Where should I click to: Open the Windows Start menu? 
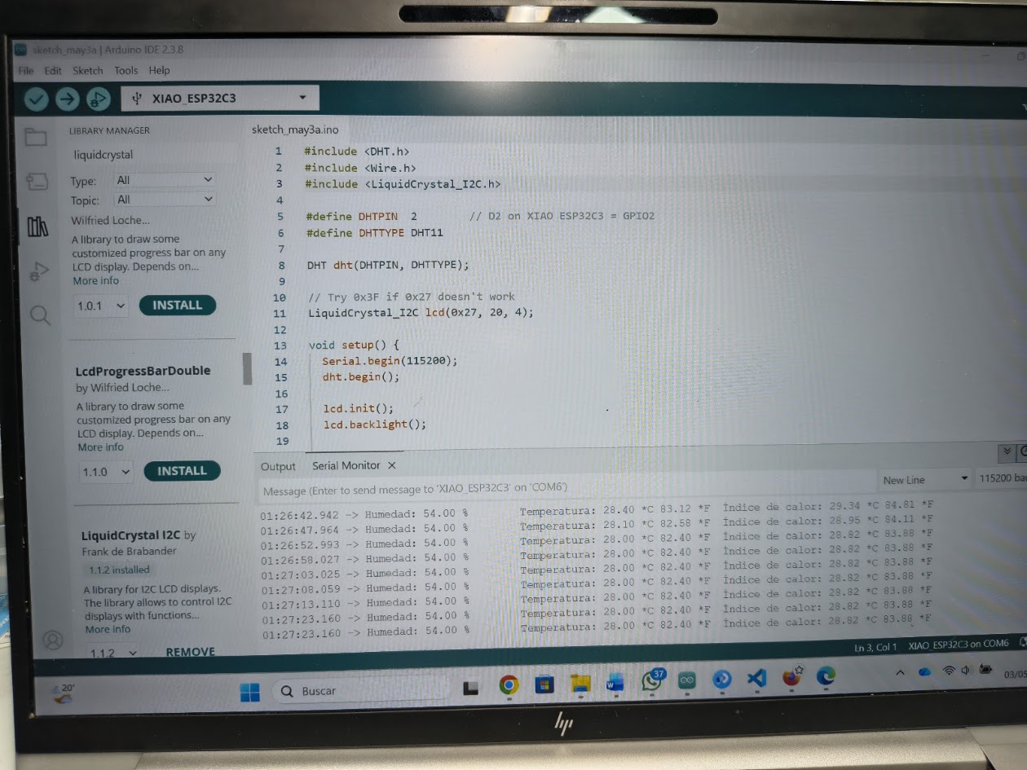tap(249, 692)
